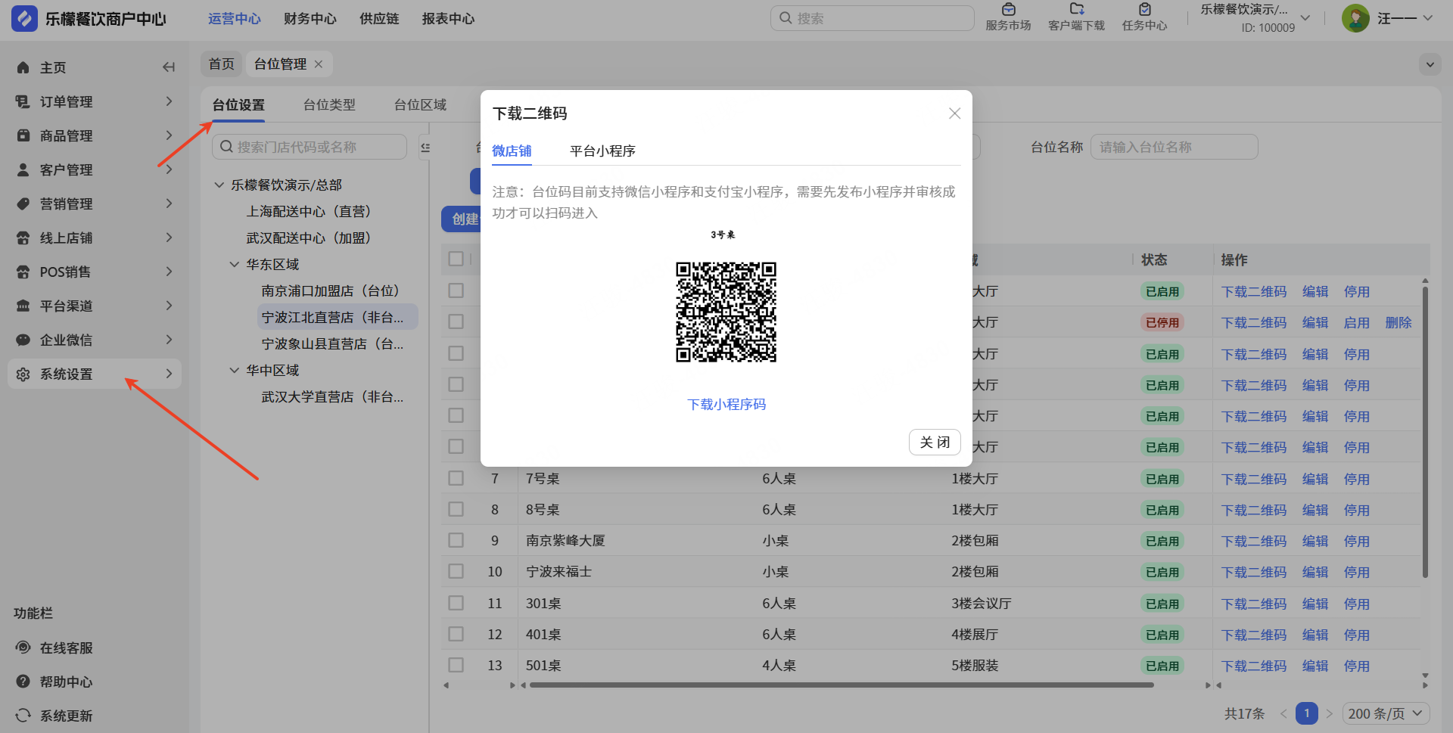
Task: Click the 订单管理 icon
Action: [x=23, y=101]
